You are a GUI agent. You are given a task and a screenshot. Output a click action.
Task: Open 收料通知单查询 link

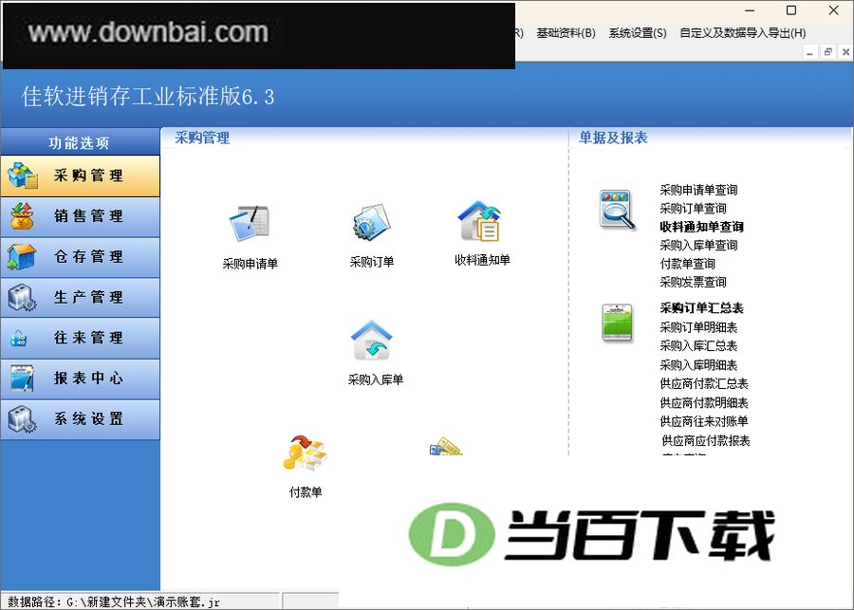click(x=701, y=227)
